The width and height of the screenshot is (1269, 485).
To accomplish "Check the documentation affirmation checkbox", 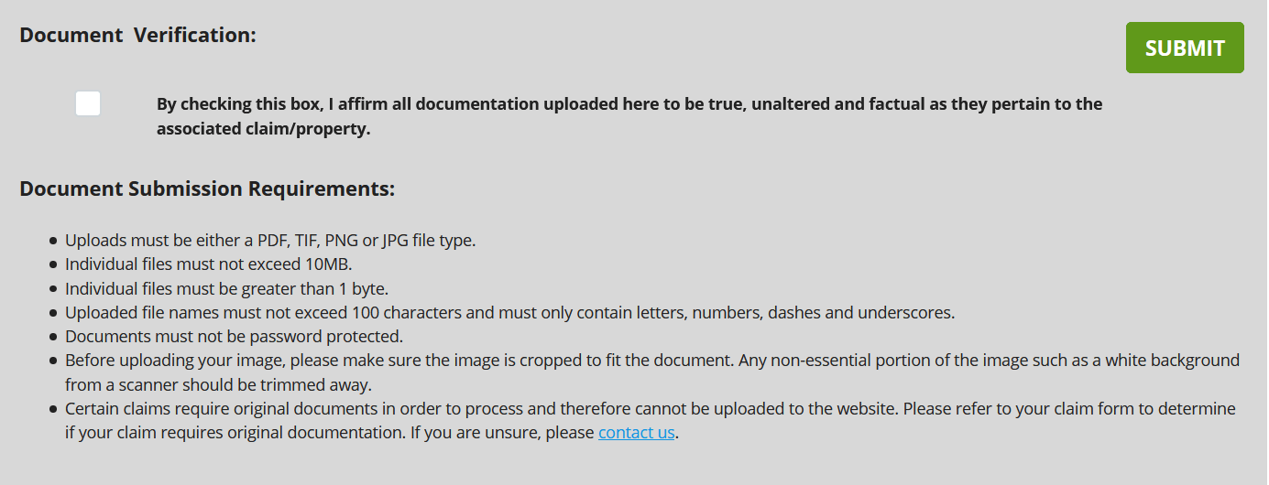I will (88, 103).
